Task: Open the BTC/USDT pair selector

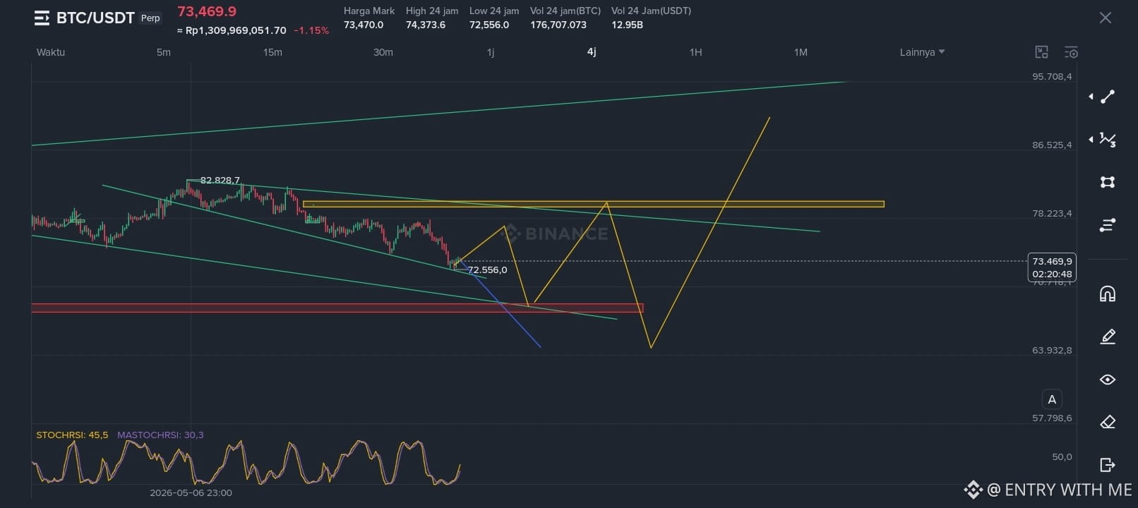Action: 95,18
